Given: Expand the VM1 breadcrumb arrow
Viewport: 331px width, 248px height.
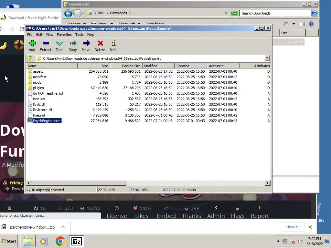Looking at the screenshot, I should 107,13.
